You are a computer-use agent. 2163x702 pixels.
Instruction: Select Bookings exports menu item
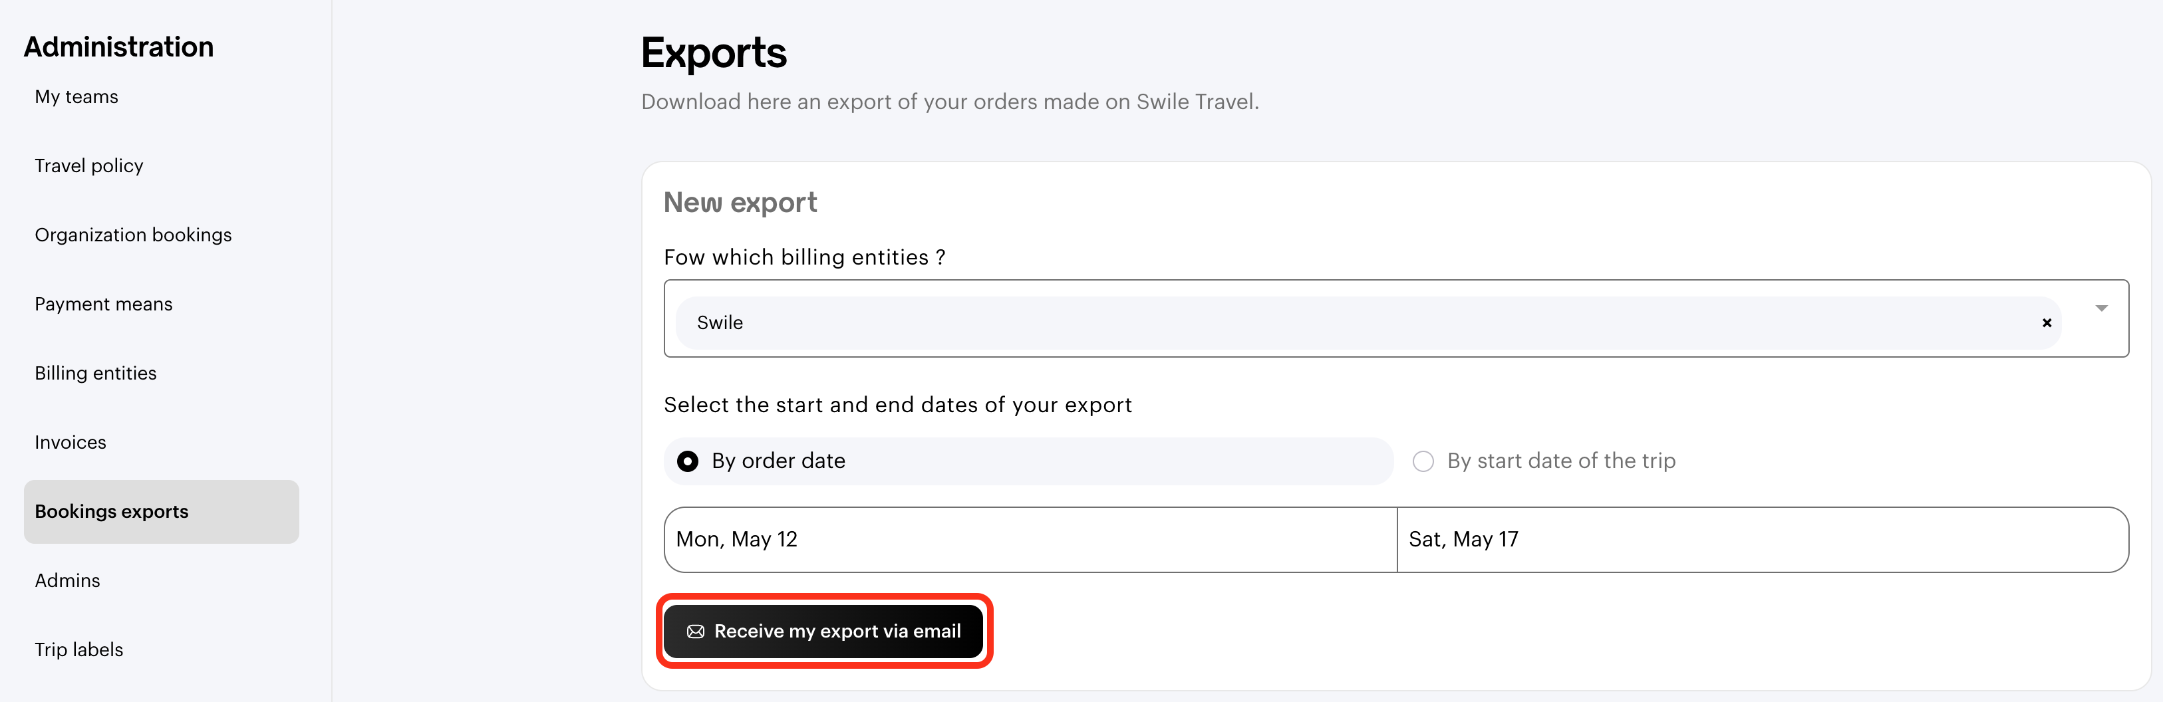coord(161,511)
